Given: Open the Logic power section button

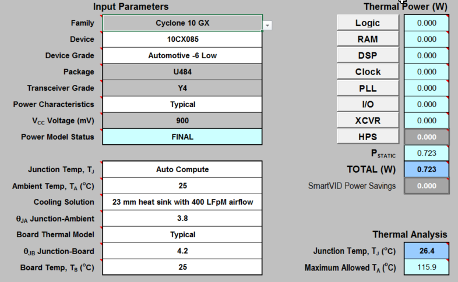Looking at the screenshot, I should [368, 23].
